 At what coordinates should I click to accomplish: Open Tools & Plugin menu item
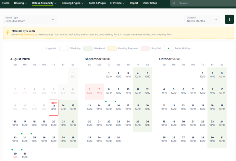click(x=97, y=3)
